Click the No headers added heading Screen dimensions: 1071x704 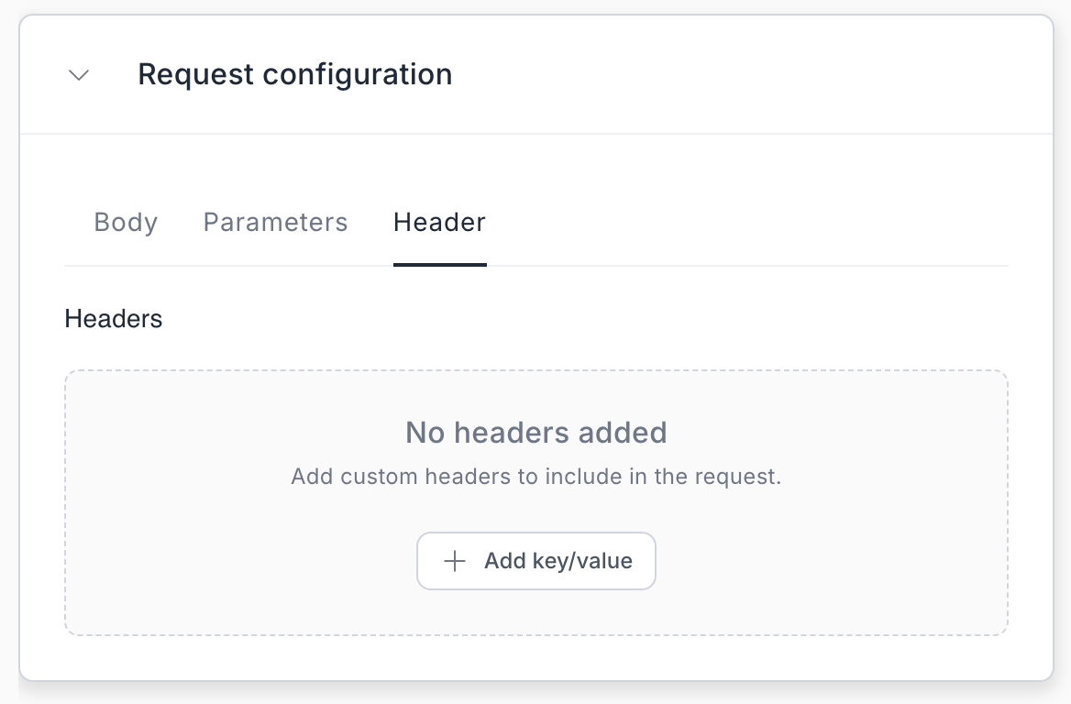[535, 432]
